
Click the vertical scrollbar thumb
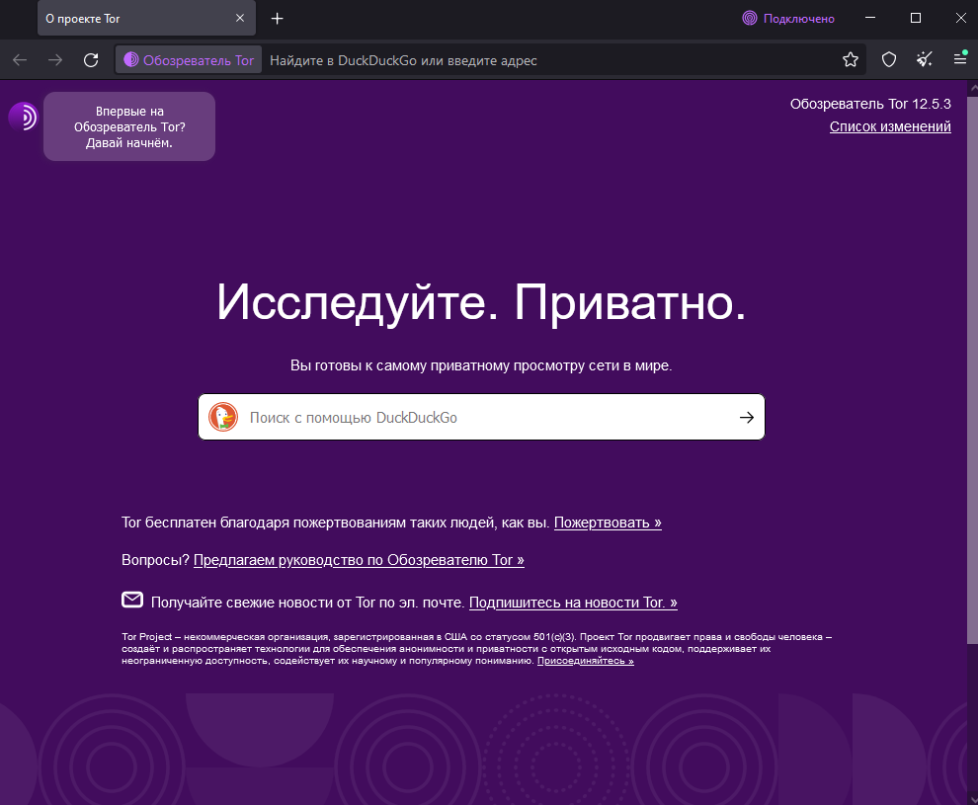point(972,369)
